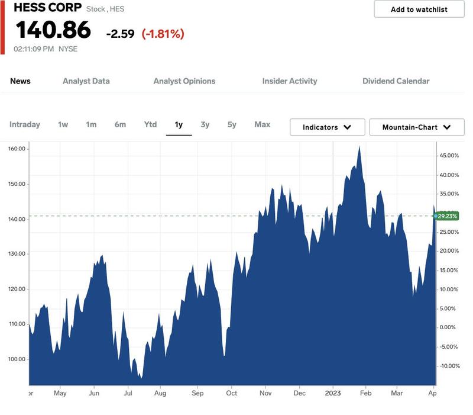Viewport: 473px width, 415px height.
Task: Click the Sep label on x-axis
Action: pos(197,393)
